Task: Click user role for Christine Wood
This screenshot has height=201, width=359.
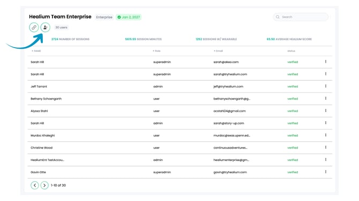Action: (x=156, y=148)
